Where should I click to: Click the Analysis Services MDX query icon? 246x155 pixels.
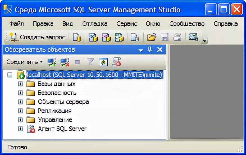(93, 37)
